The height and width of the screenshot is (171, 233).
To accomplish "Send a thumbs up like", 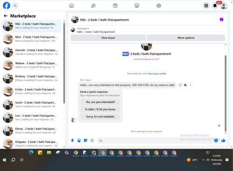I will (x=223, y=141).
